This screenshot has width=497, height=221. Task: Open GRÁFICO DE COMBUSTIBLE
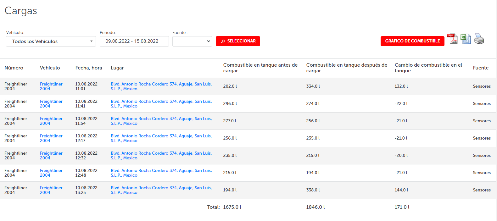click(x=412, y=41)
